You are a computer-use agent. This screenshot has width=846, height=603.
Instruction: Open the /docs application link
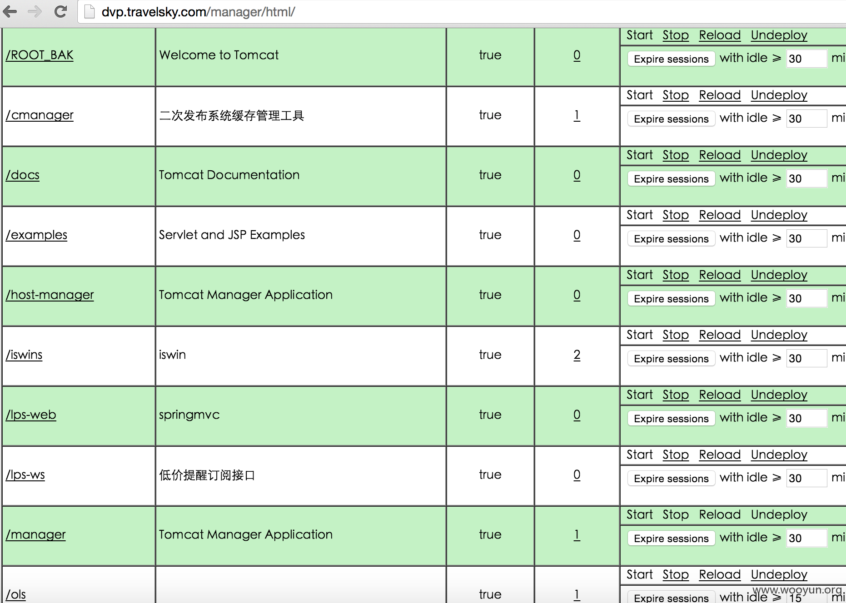coord(23,175)
